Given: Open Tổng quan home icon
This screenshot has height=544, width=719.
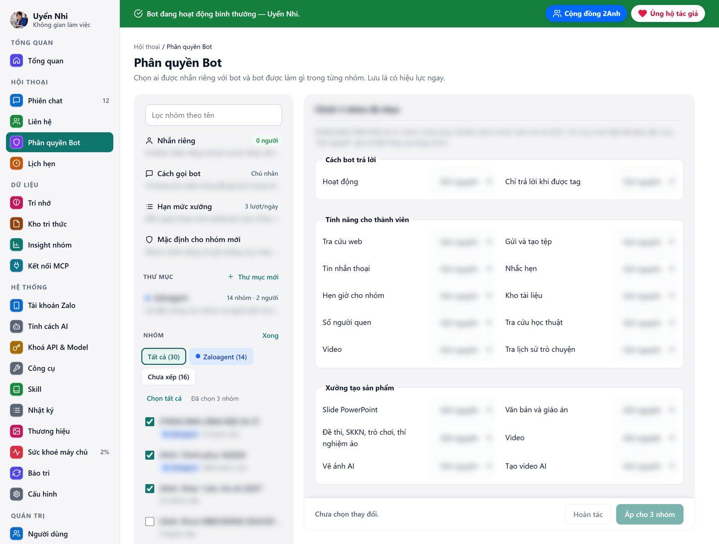Looking at the screenshot, I should [x=17, y=61].
